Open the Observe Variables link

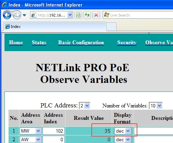tap(159, 42)
